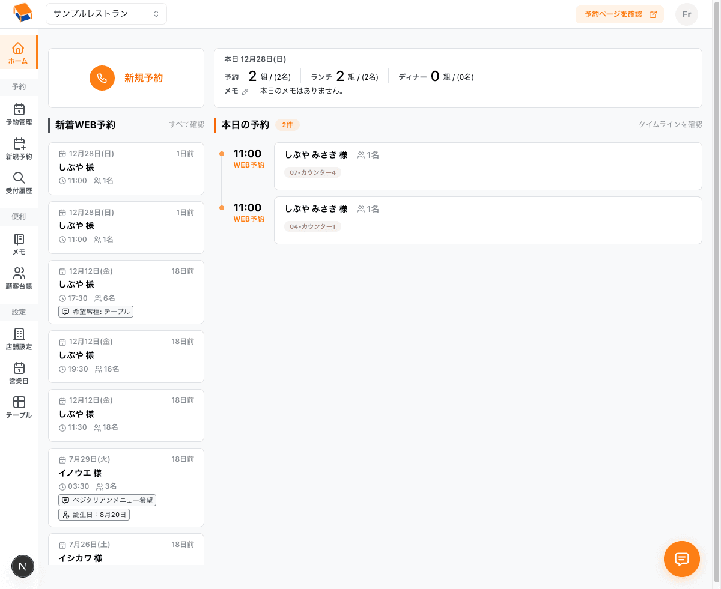Select the 11:00 しぶや みさき カウンター4 reservation card
721x589 pixels.
pyautogui.click(x=488, y=166)
